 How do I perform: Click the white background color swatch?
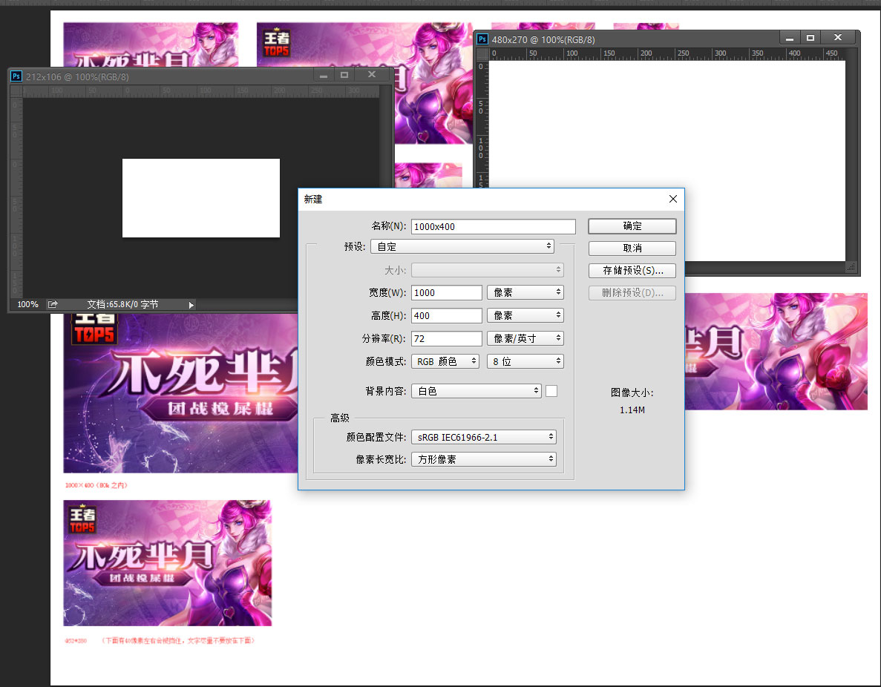coord(551,391)
